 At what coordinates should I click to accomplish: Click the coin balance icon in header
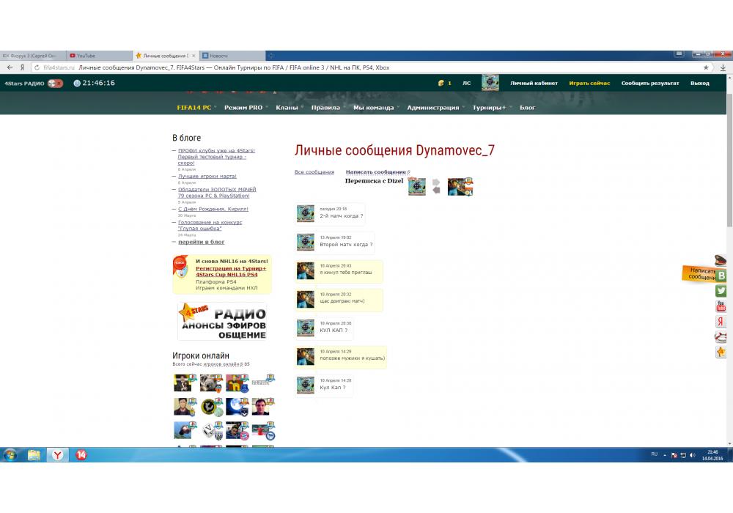point(441,83)
